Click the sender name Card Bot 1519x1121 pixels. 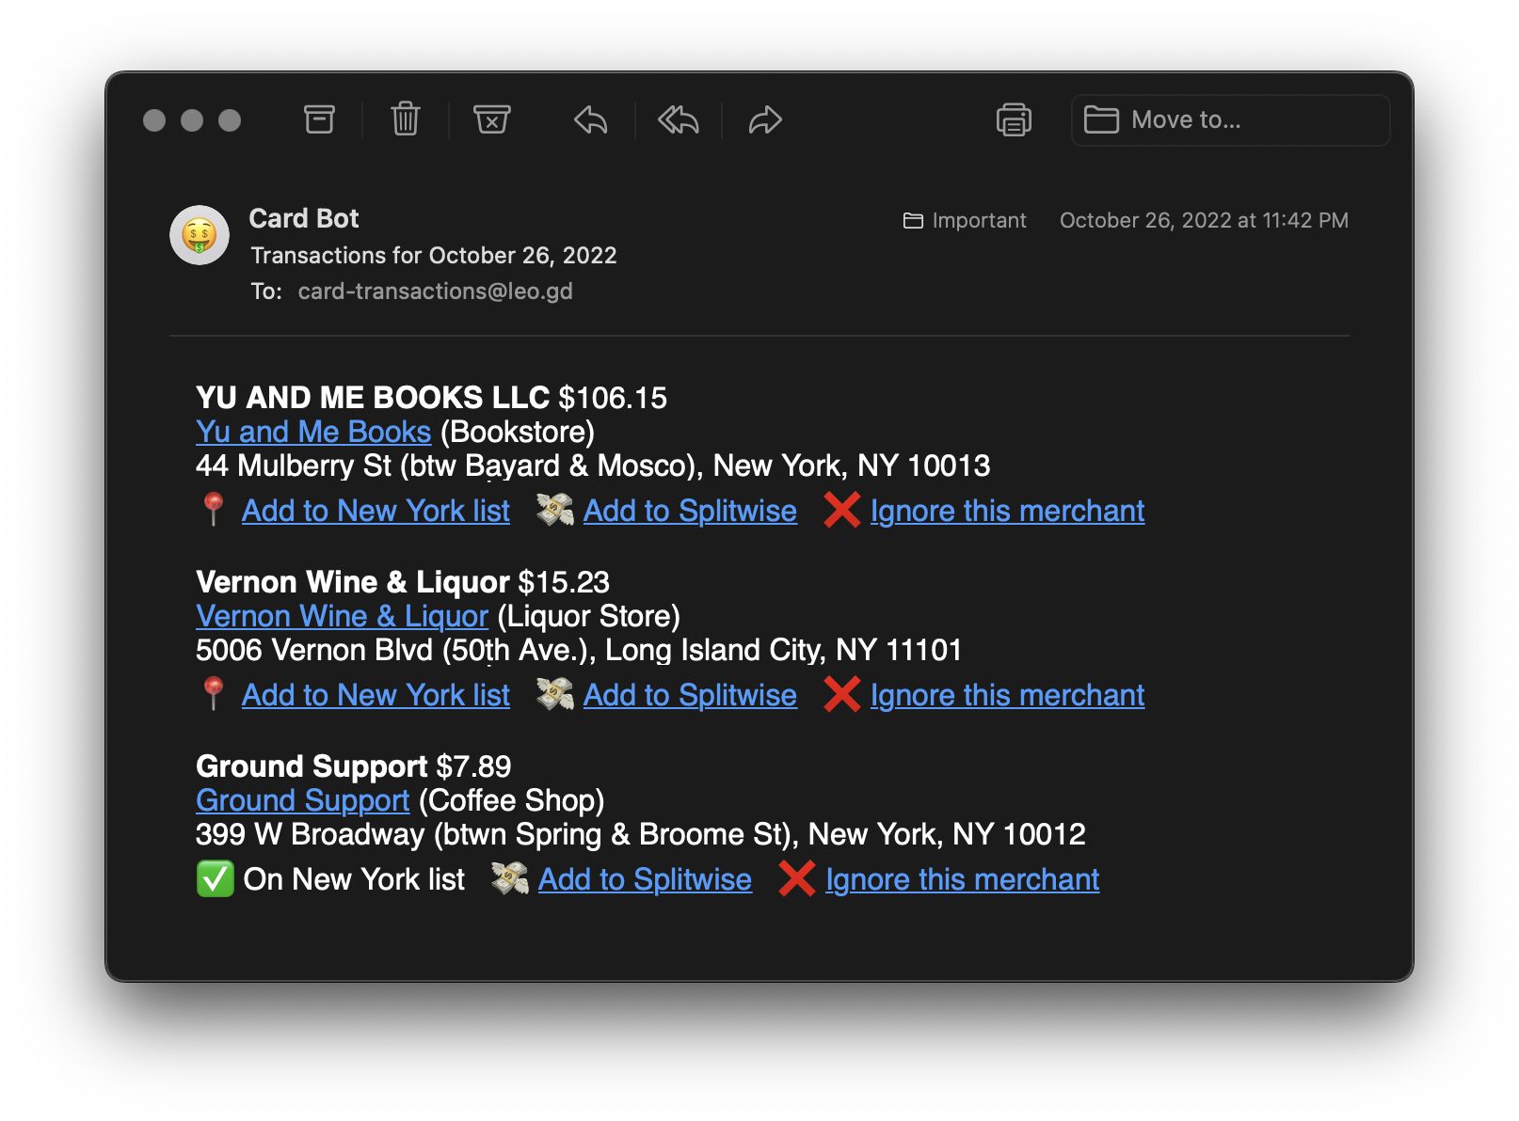pyautogui.click(x=304, y=218)
